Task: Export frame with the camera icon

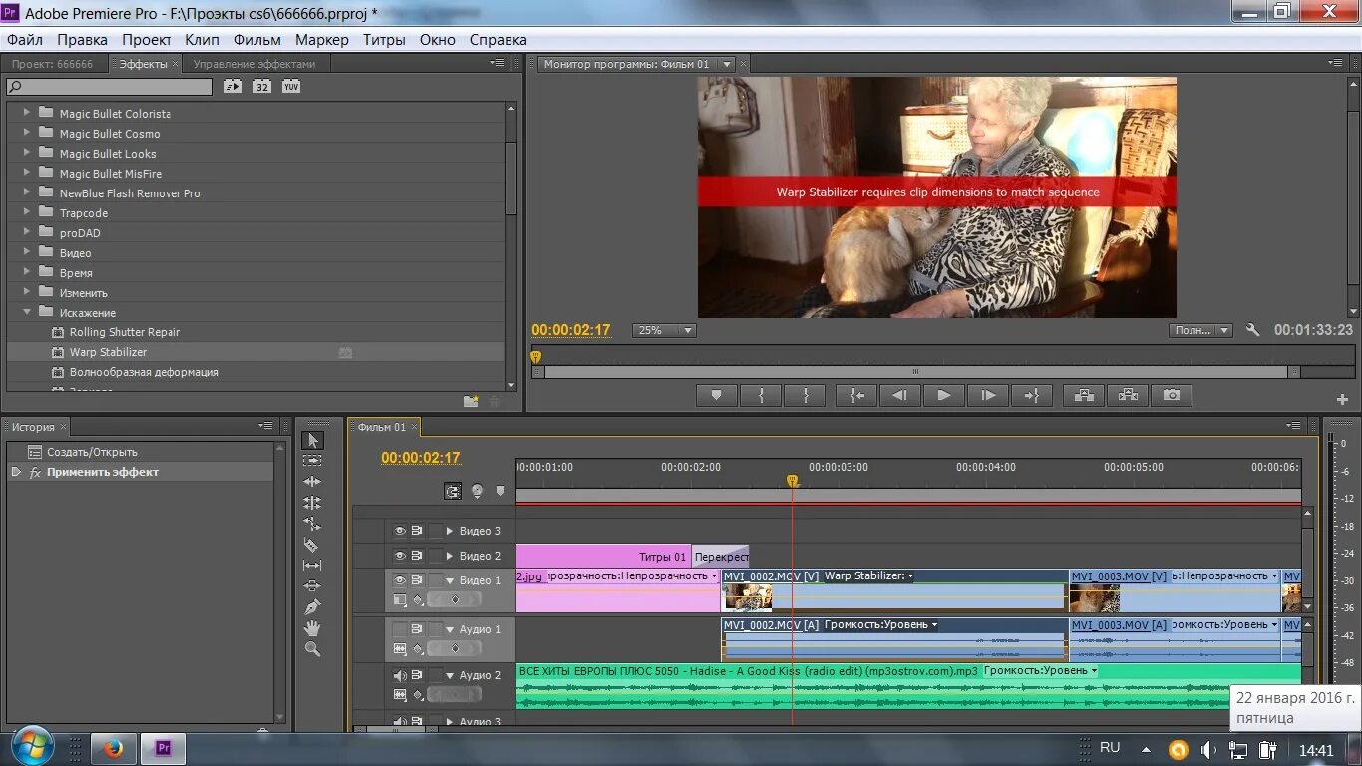Action: point(1172,395)
